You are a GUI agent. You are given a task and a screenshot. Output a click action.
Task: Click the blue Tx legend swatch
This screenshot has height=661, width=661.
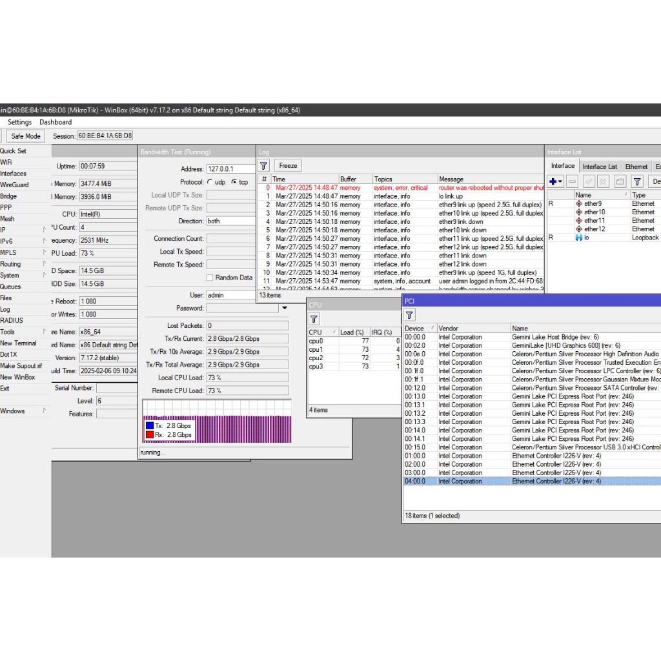(150, 426)
